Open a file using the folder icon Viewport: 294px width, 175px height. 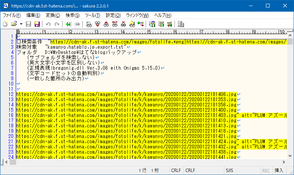[x=14, y=24]
